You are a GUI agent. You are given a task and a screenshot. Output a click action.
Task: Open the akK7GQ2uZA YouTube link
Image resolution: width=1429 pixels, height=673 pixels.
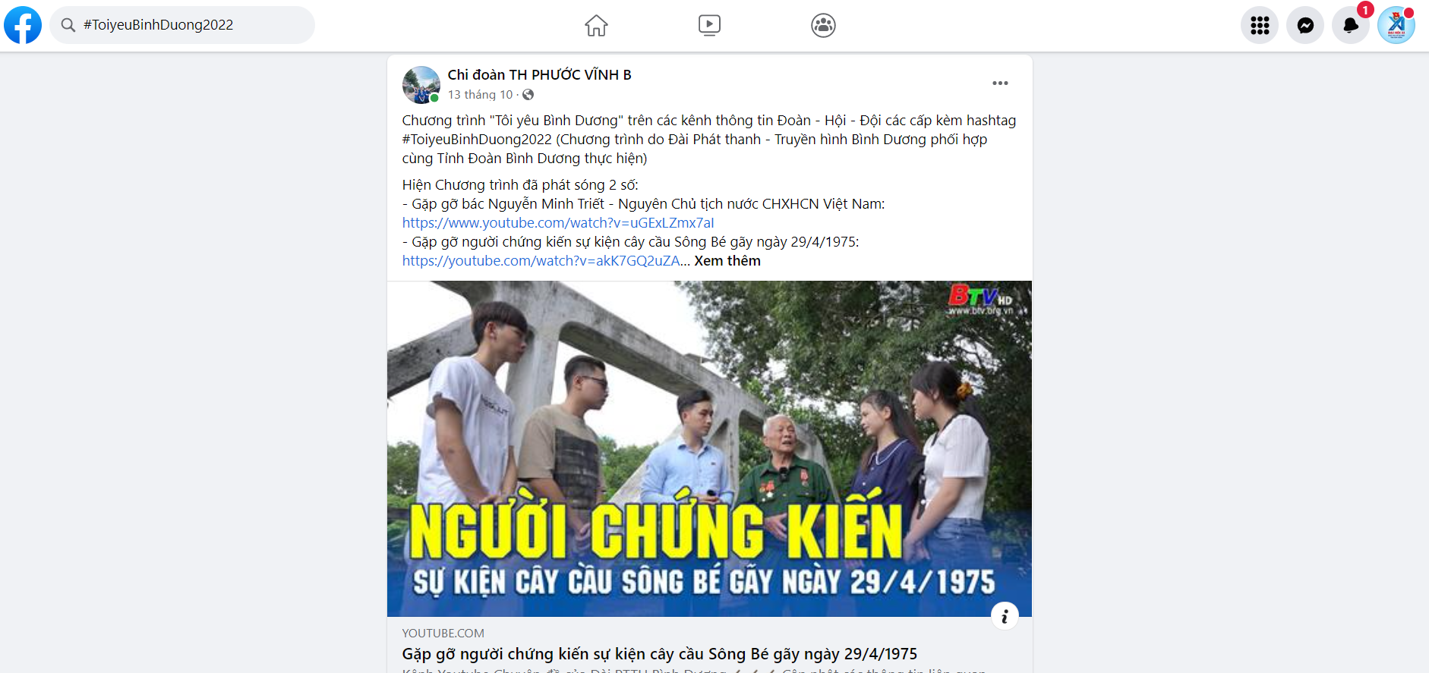(x=541, y=261)
